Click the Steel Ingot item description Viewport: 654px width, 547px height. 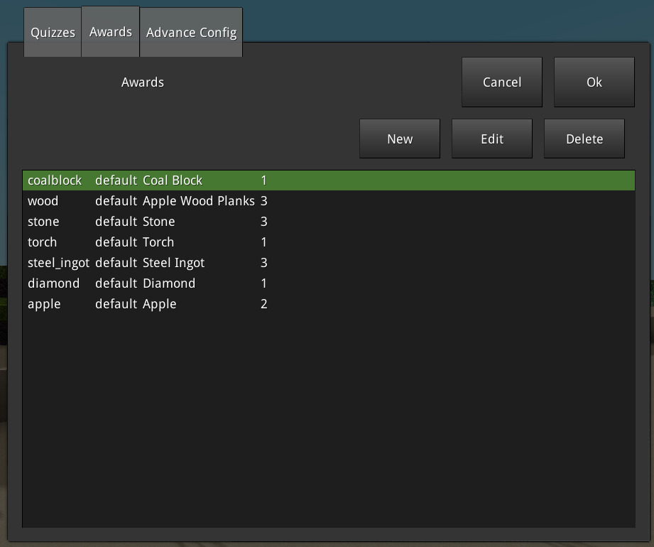173,263
